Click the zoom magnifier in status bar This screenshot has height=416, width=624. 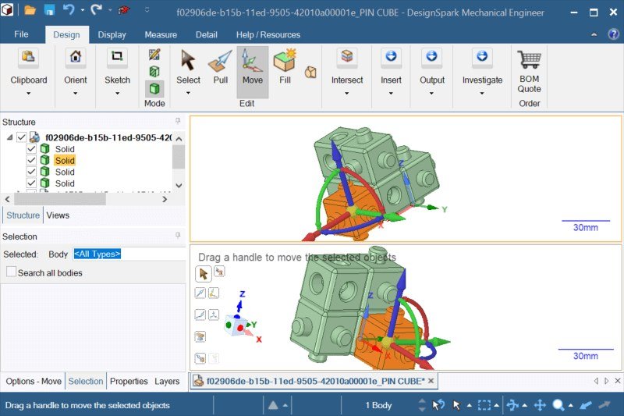pyautogui.click(x=558, y=405)
